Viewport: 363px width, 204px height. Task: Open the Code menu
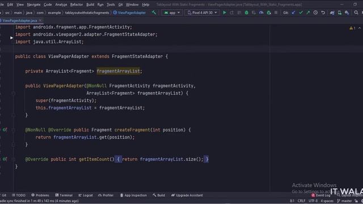48,5
